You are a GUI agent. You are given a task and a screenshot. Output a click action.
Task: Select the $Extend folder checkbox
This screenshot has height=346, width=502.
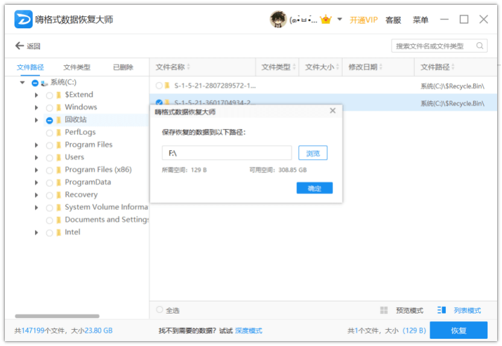point(49,95)
